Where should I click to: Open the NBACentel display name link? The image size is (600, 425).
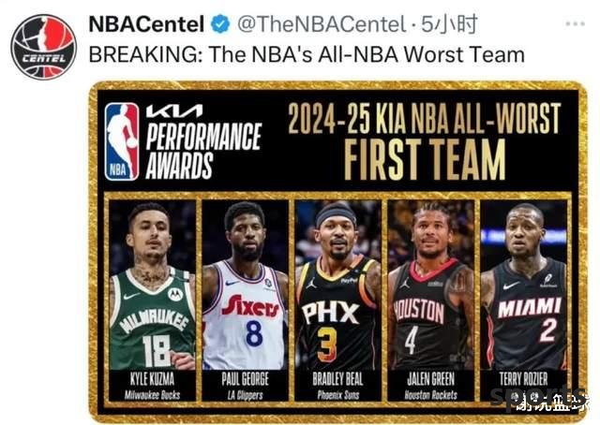(x=146, y=24)
